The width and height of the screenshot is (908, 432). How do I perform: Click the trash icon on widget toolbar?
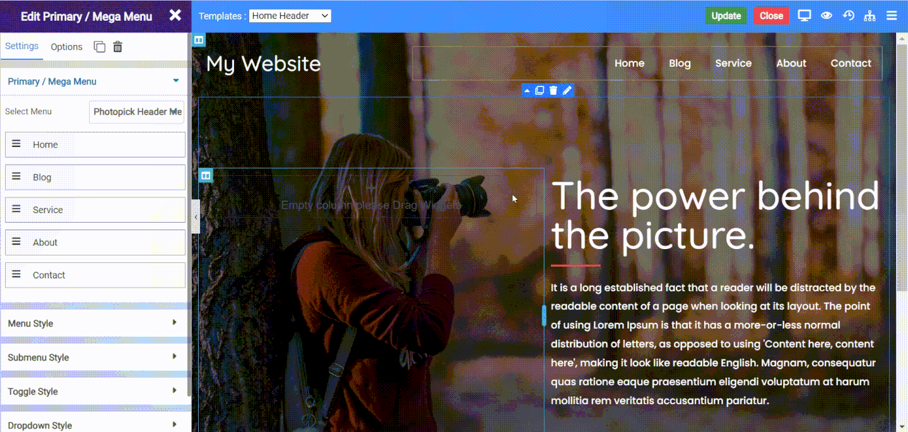tap(553, 90)
